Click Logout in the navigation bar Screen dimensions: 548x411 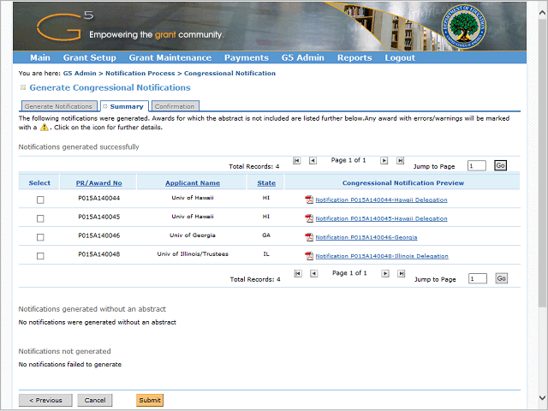pos(400,57)
